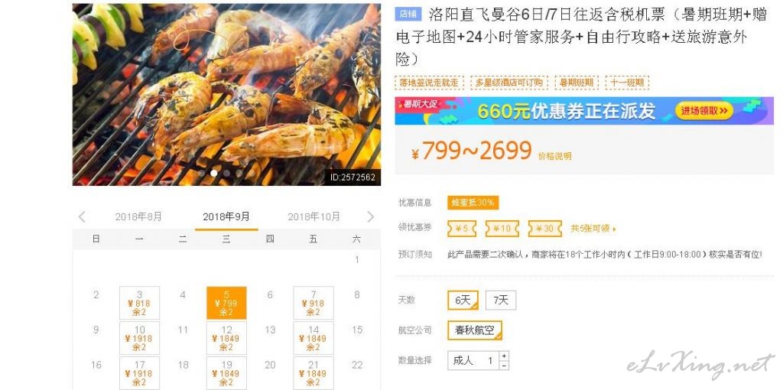The width and height of the screenshot is (783, 390).
Task: Pick September 7 date priced ¥918
Action: point(313,303)
